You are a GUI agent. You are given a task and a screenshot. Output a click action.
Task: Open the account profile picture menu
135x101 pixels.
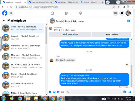coord(128,13)
